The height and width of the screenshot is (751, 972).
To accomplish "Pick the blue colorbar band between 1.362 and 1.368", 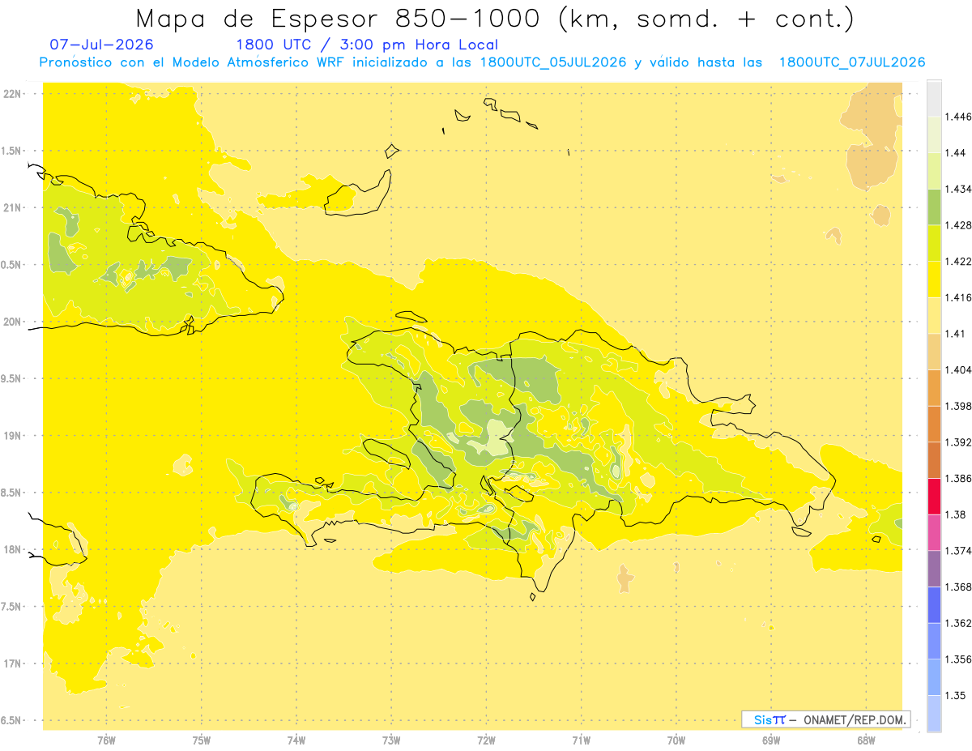I will [x=934, y=605].
